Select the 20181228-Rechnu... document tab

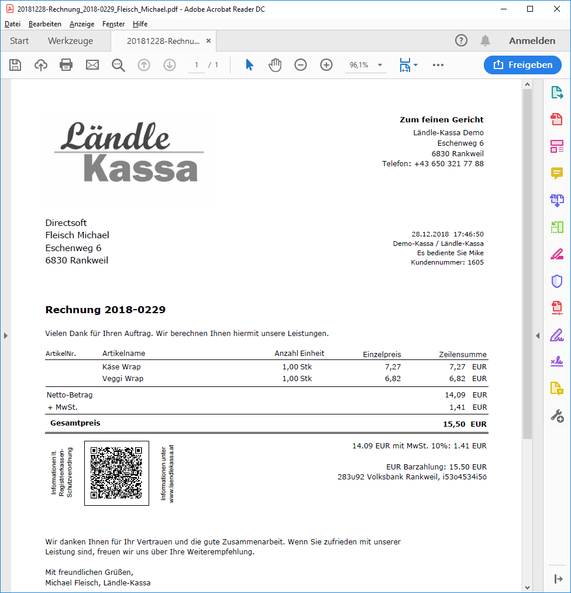[x=163, y=41]
